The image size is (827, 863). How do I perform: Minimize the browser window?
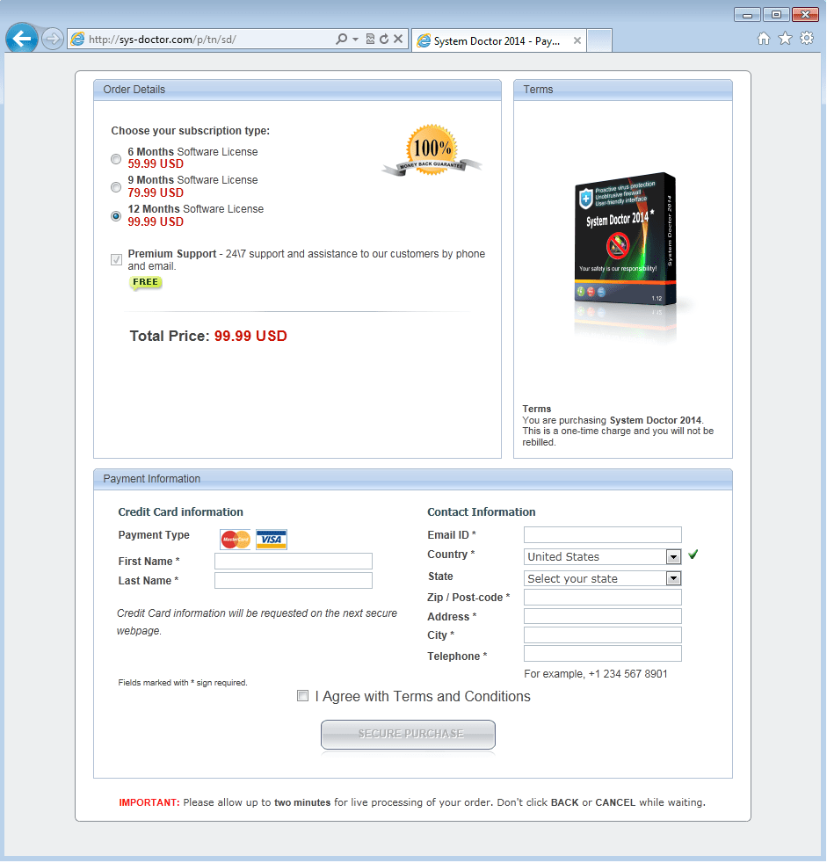point(747,15)
